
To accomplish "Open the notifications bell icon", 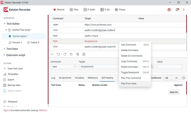I will click(x=177, y=10).
